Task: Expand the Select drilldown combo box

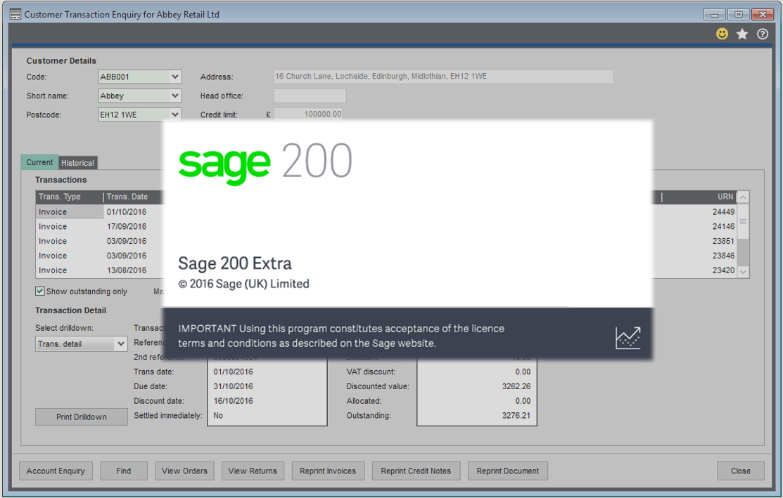Action: (x=82, y=344)
